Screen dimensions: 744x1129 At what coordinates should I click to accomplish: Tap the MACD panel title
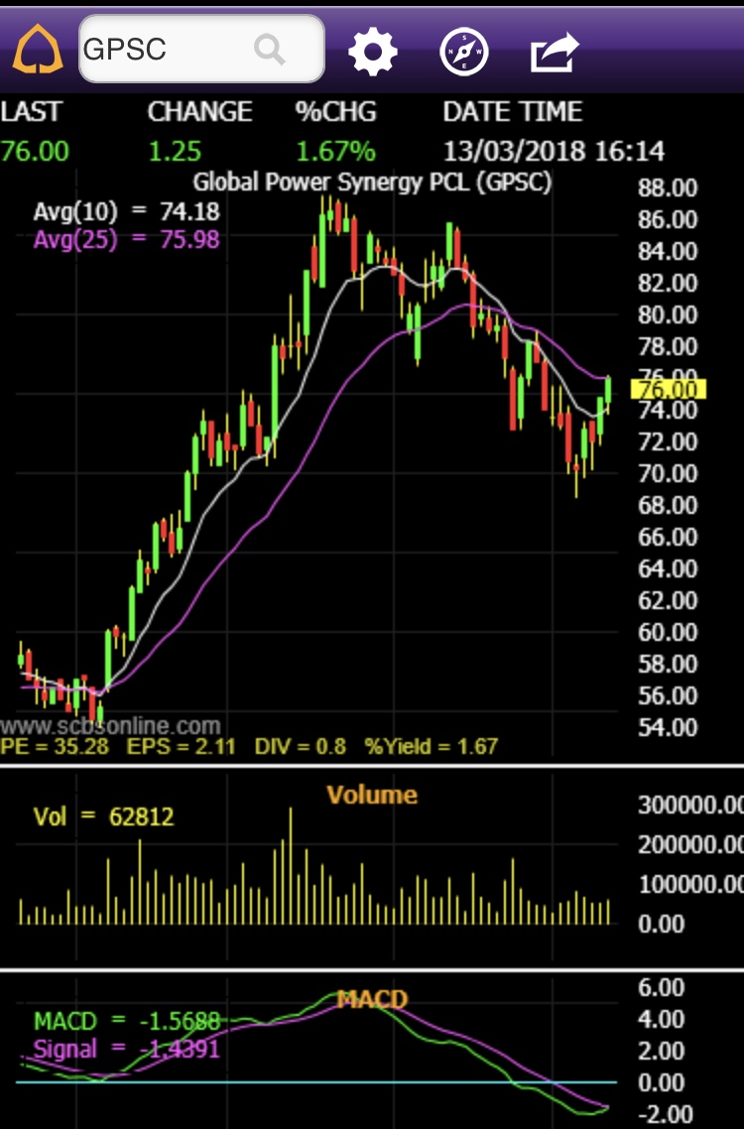click(372, 999)
